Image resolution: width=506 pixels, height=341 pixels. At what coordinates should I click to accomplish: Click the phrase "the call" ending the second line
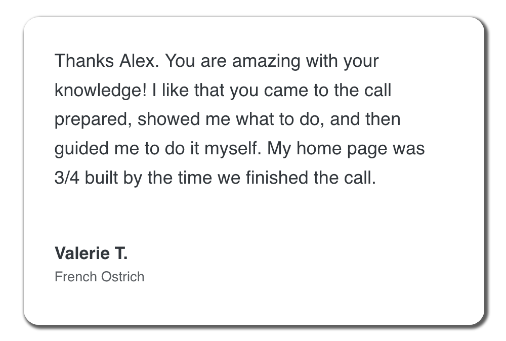363,90
